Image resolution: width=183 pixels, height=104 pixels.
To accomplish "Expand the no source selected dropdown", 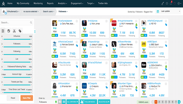I will coord(31,11).
